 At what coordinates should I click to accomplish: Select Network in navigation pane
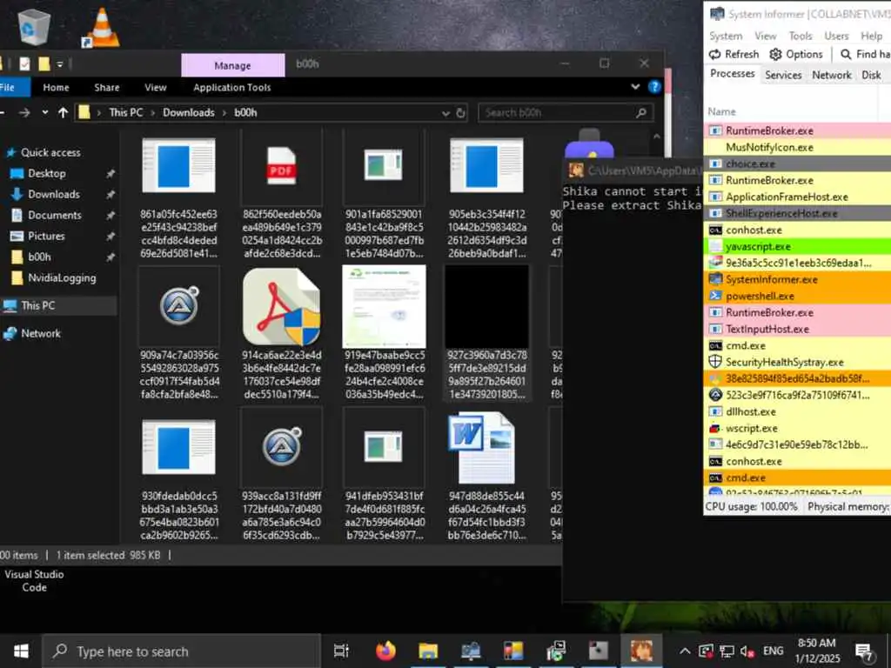click(40, 333)
